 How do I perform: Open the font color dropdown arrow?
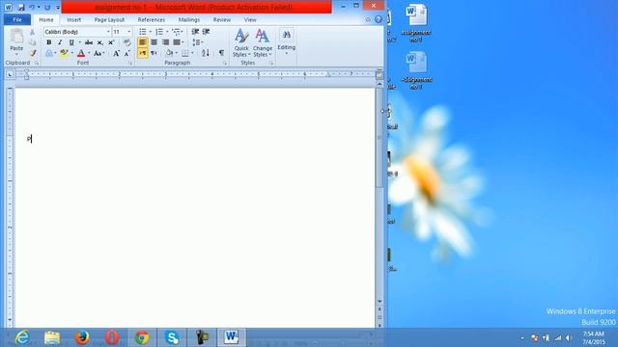point(89,53)
